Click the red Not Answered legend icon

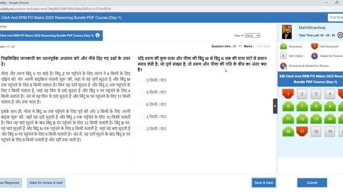315,47
